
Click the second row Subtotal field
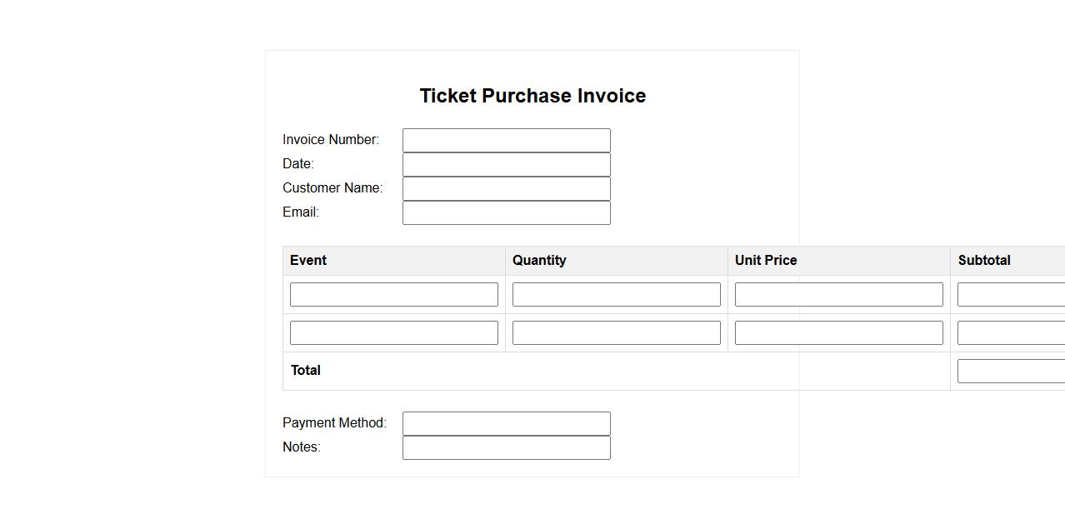1011,332
